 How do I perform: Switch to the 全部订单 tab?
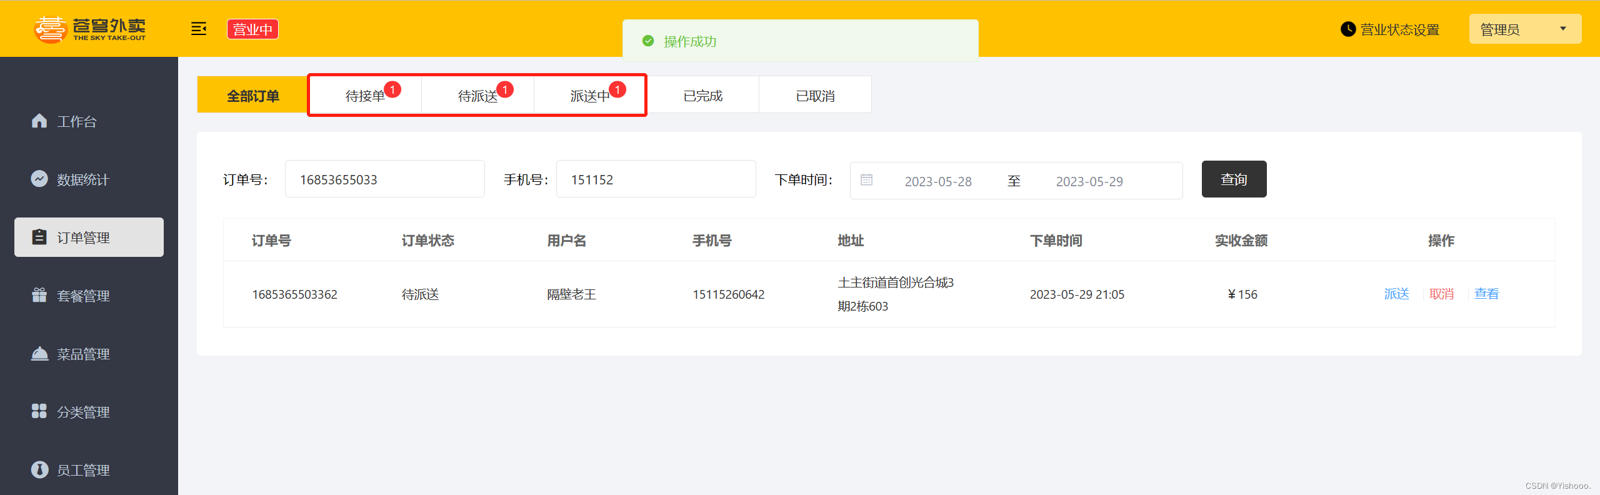[x=252, y=95]
